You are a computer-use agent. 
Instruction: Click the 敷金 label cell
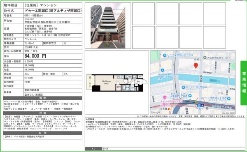pyautogui.click(x=14, y=66)
